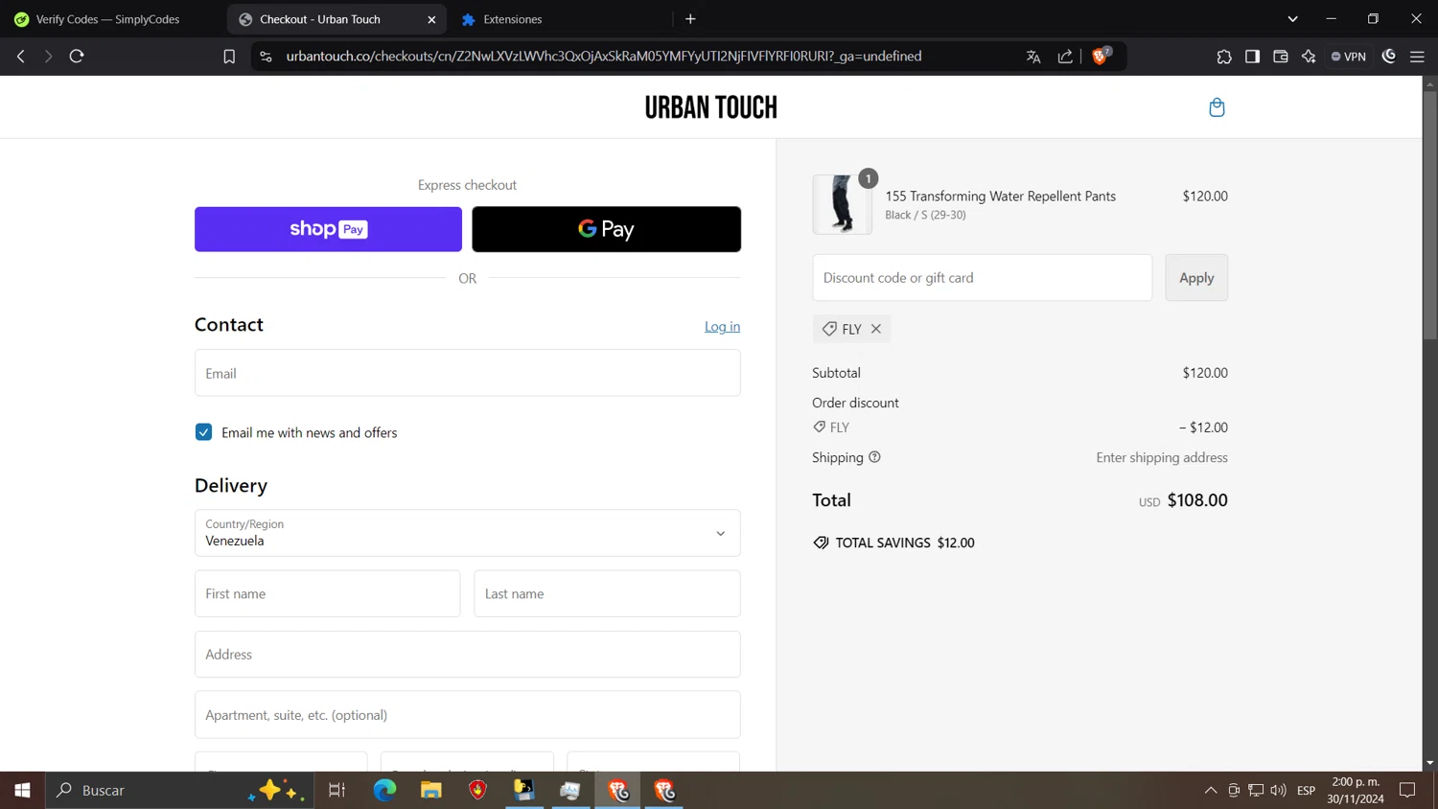Click the Buscar taskbar search box
The height and width of the screenshot is (809, 1438).
(x=179, y=790)
